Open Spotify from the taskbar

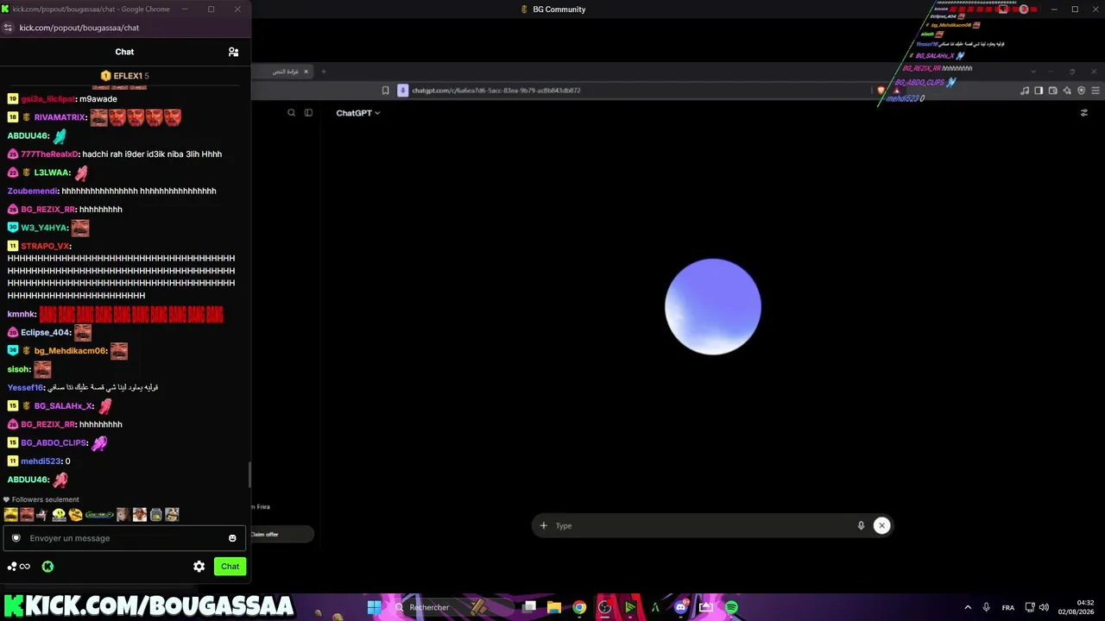coord(731,607)
